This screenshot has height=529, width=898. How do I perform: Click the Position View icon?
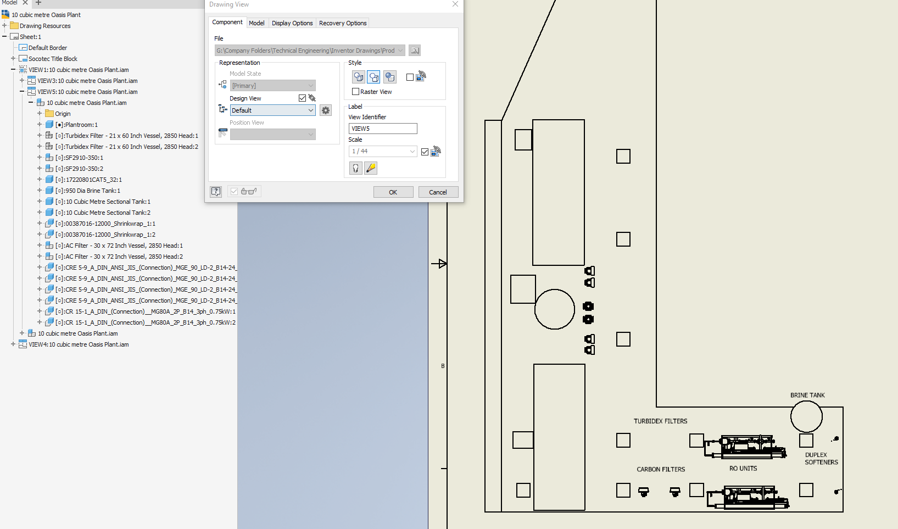[222, 133]
